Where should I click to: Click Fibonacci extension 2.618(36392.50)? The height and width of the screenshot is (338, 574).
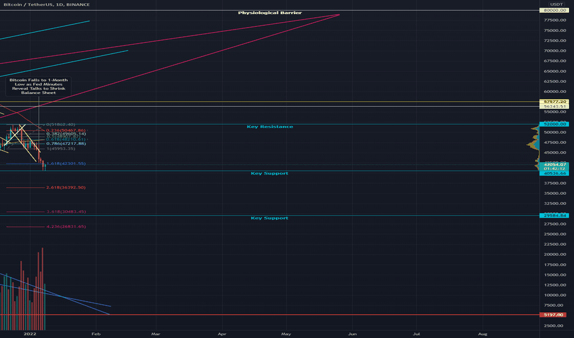click(x=66, y=187)
